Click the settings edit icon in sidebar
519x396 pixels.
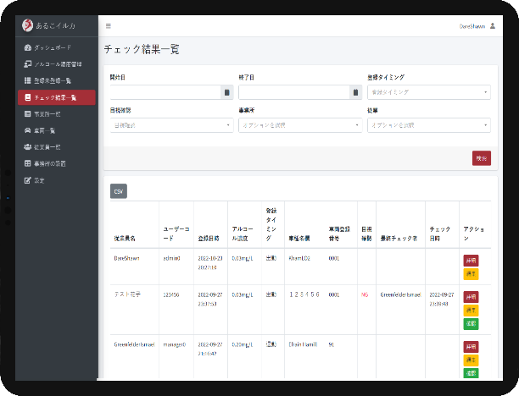tap(27, 179)
